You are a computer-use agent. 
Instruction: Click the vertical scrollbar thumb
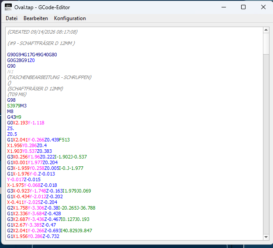point(266,44)
